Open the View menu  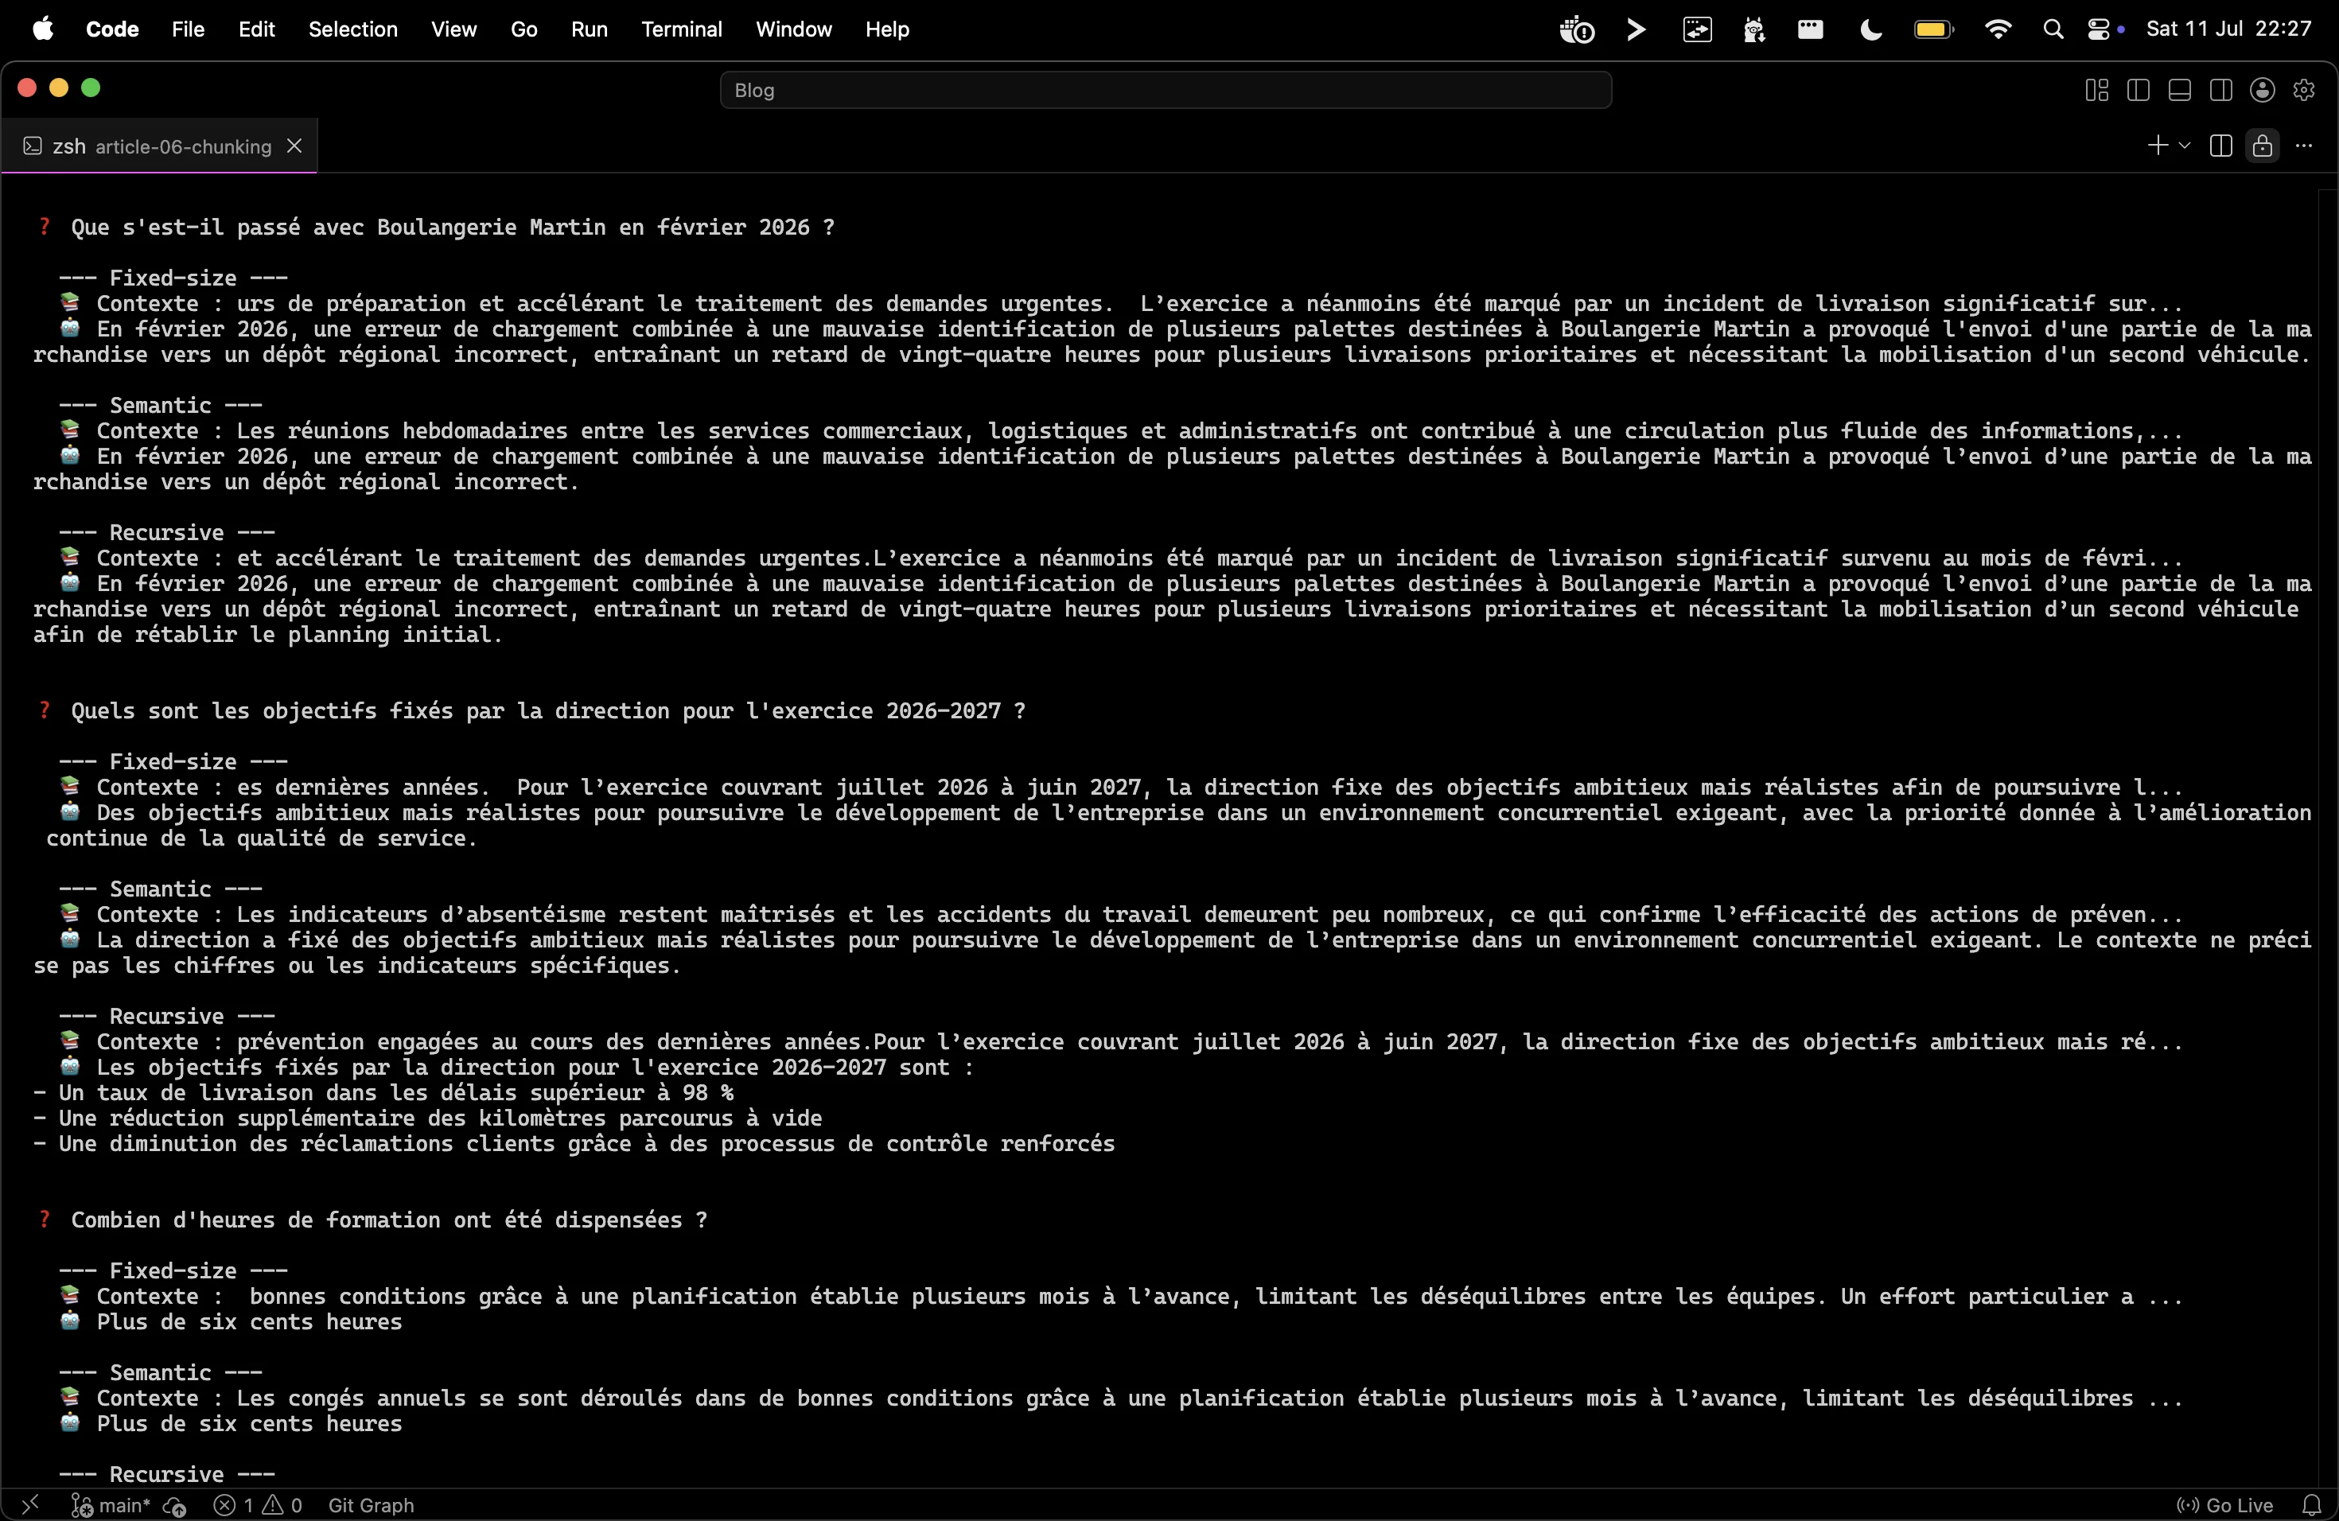[453, 29]
